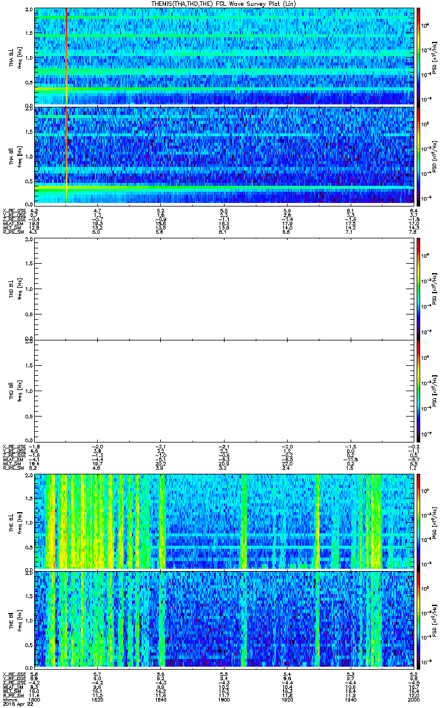Click the 2.0 tick of THE perpendicular panel
Viewport: 442px width, 708px height.
pos(29,476)
